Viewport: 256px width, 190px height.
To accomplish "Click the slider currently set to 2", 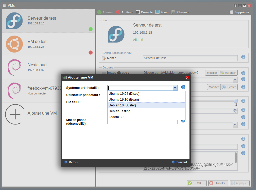I will 236,101.
